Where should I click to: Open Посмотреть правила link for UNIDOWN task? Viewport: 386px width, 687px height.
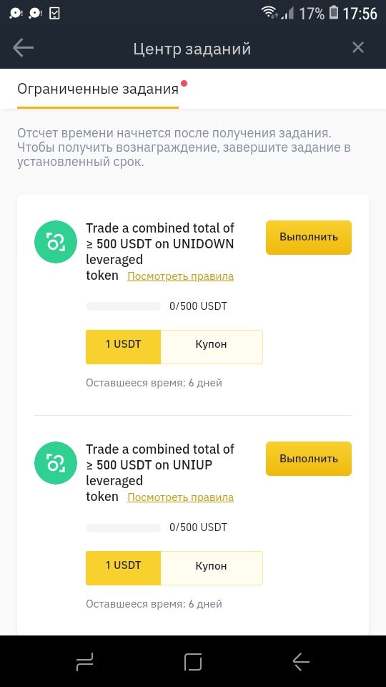(x=180, y=276)
